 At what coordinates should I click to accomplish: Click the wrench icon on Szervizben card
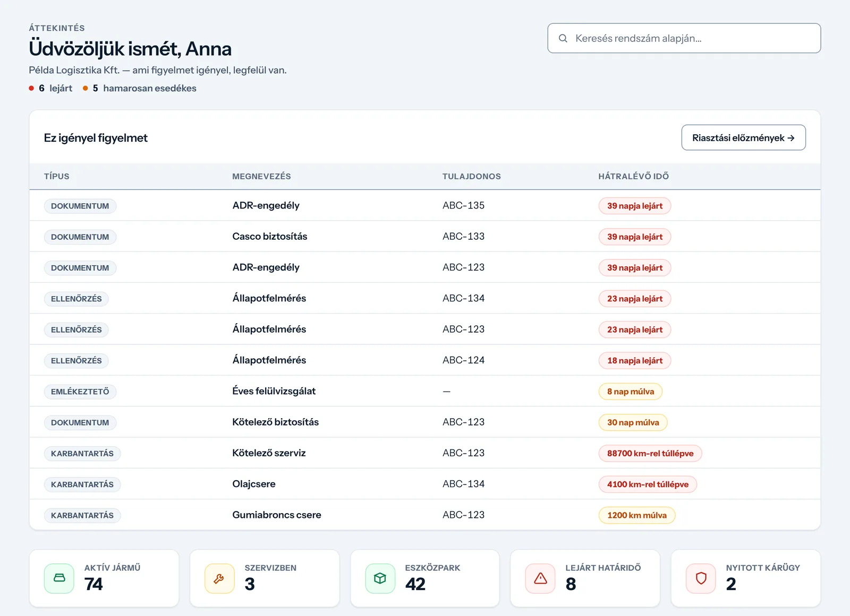pos(219,578)
